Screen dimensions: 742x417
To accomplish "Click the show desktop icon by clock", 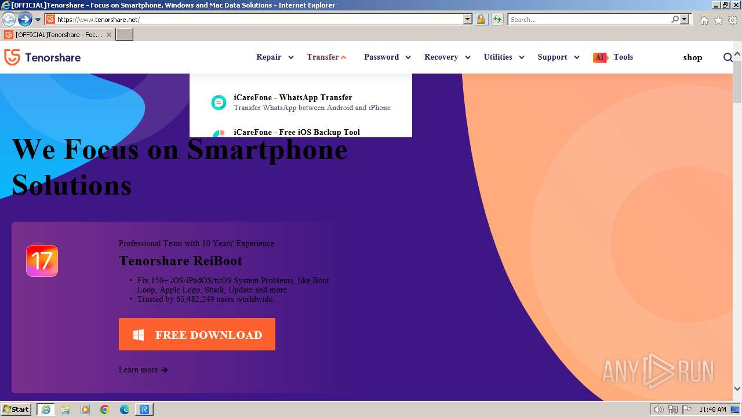I will point(736,409).
